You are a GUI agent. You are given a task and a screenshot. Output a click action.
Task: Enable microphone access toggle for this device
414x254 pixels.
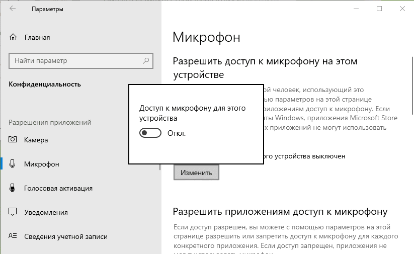(x=150, y=133)
